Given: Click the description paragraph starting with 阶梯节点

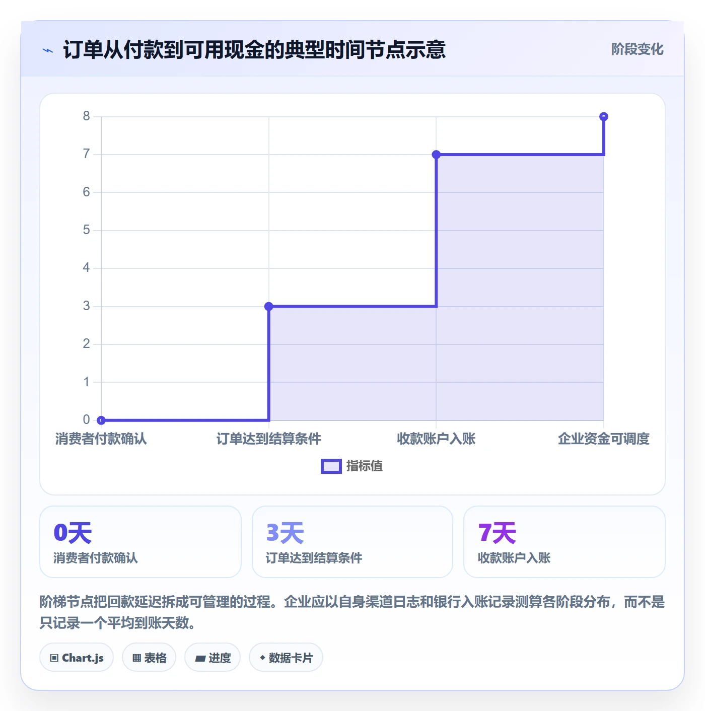Looking at the screenshot, I should tap(352, 612).
